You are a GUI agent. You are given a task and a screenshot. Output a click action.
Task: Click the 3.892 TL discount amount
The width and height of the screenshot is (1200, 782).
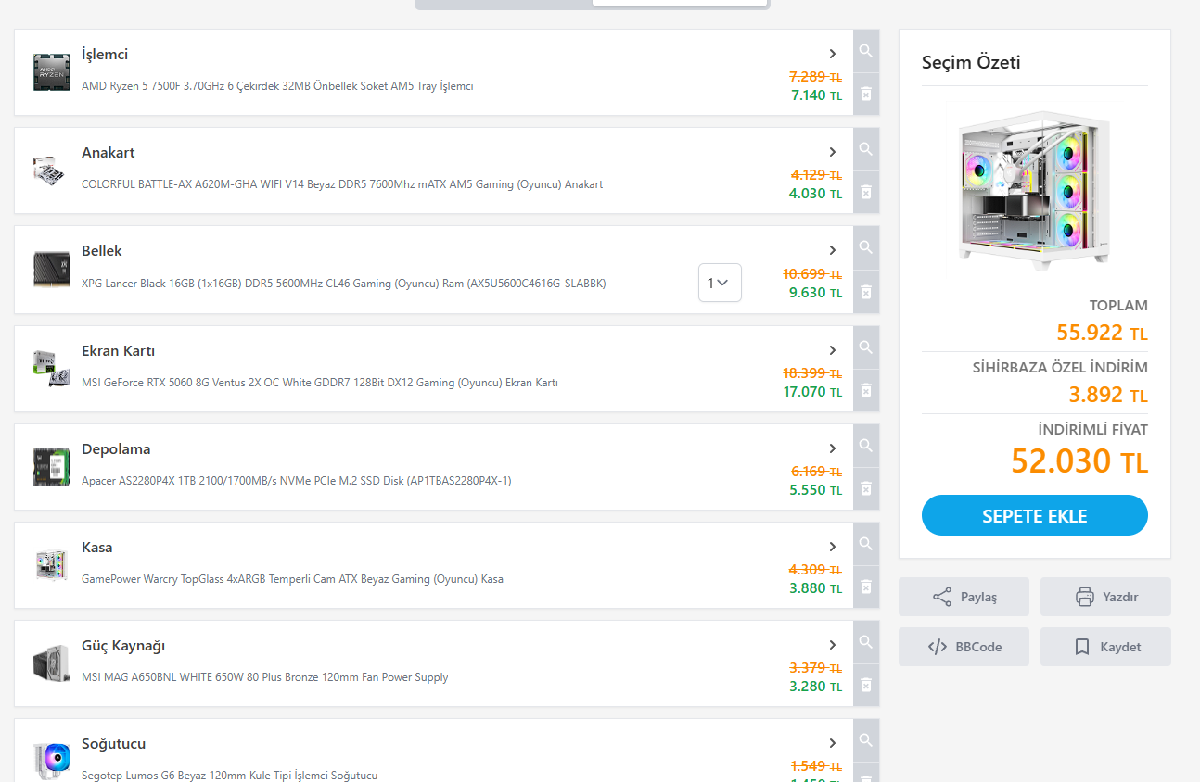[1108, 395]
